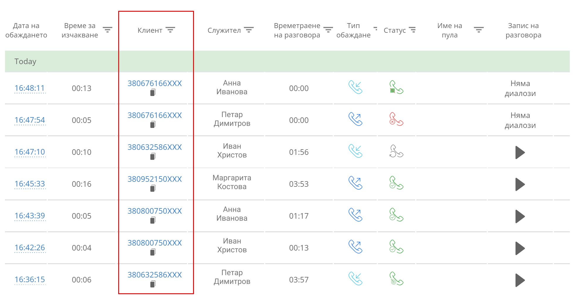Open client 380676166XXX in the 16:47:54 row

pos(155,115)
